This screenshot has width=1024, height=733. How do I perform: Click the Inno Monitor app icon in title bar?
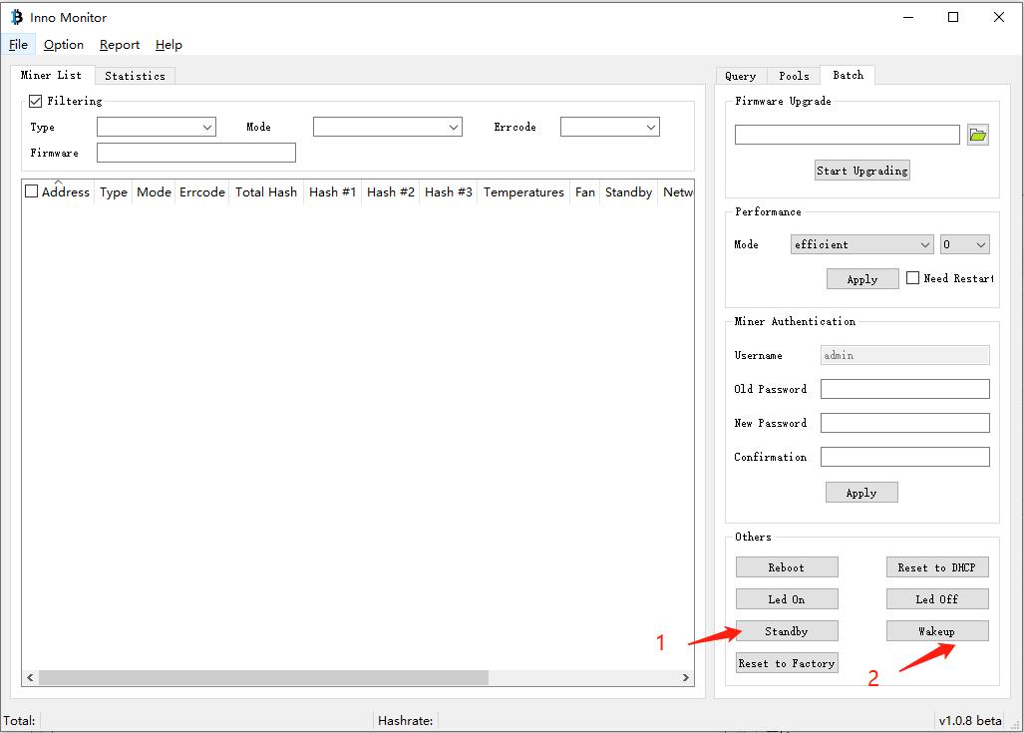click(16, 17)
